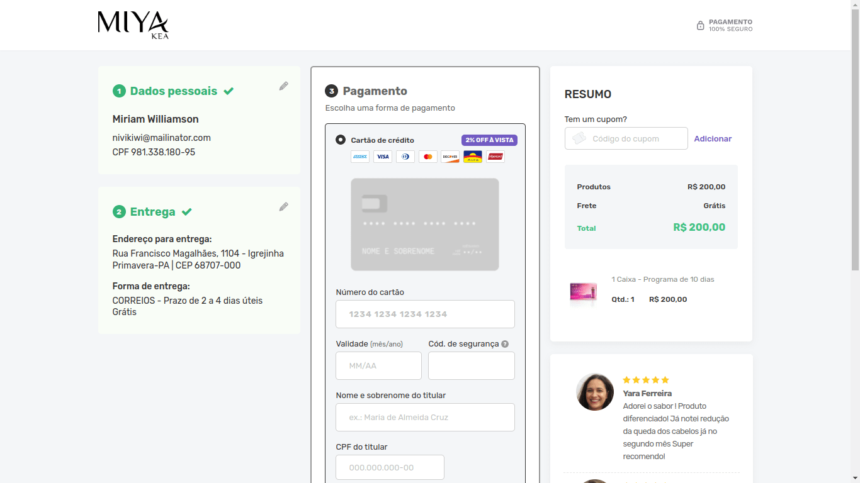The height and width of the screenshot is (483, 860).
Task: Click the Nome e sobrenome do titular field
Action: click(x=425, y=417)
